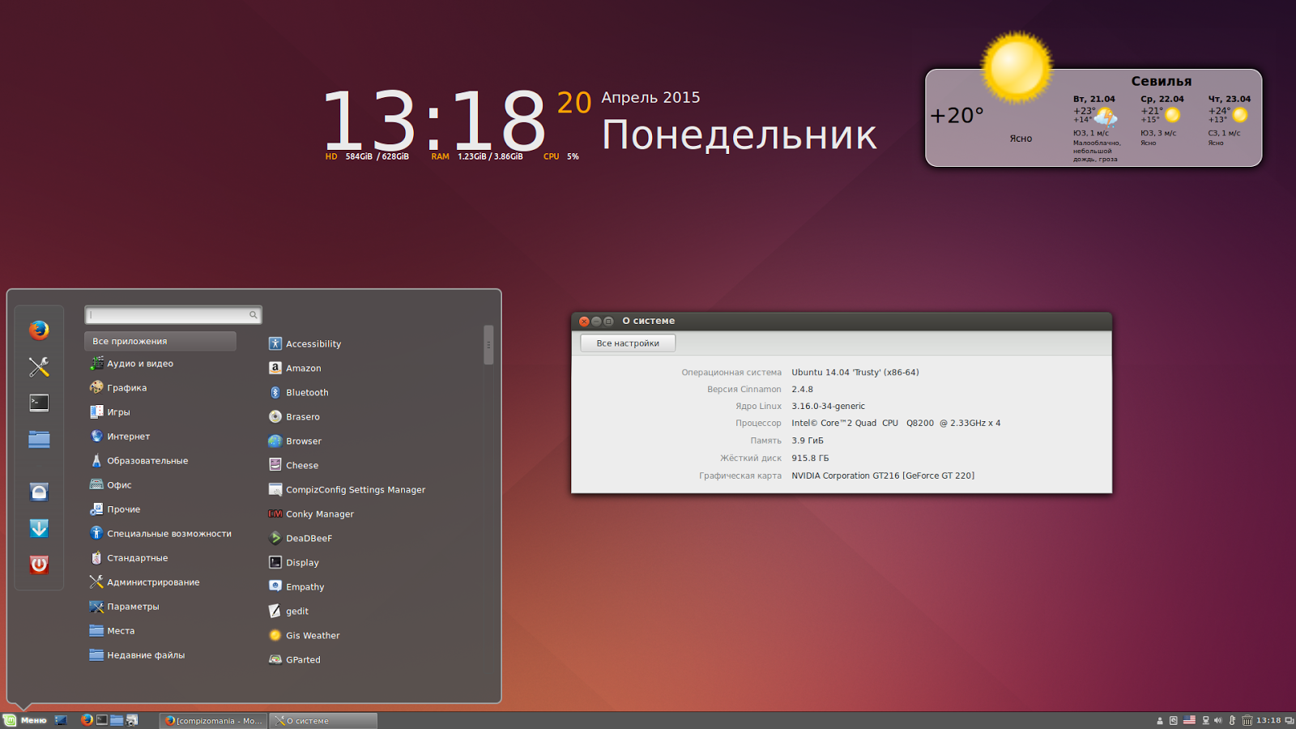Click the screenshot launcher in the bottom panel
This screenshot has width=1296, height=729.
[132, 720]
